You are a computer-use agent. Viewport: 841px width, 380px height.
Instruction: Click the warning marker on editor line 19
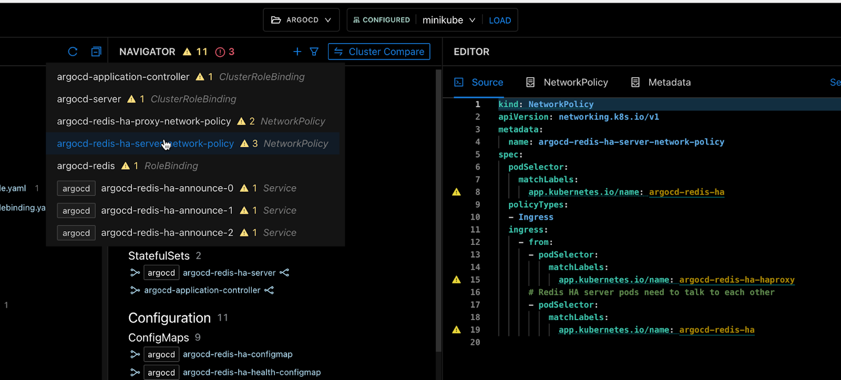(456, 330)
